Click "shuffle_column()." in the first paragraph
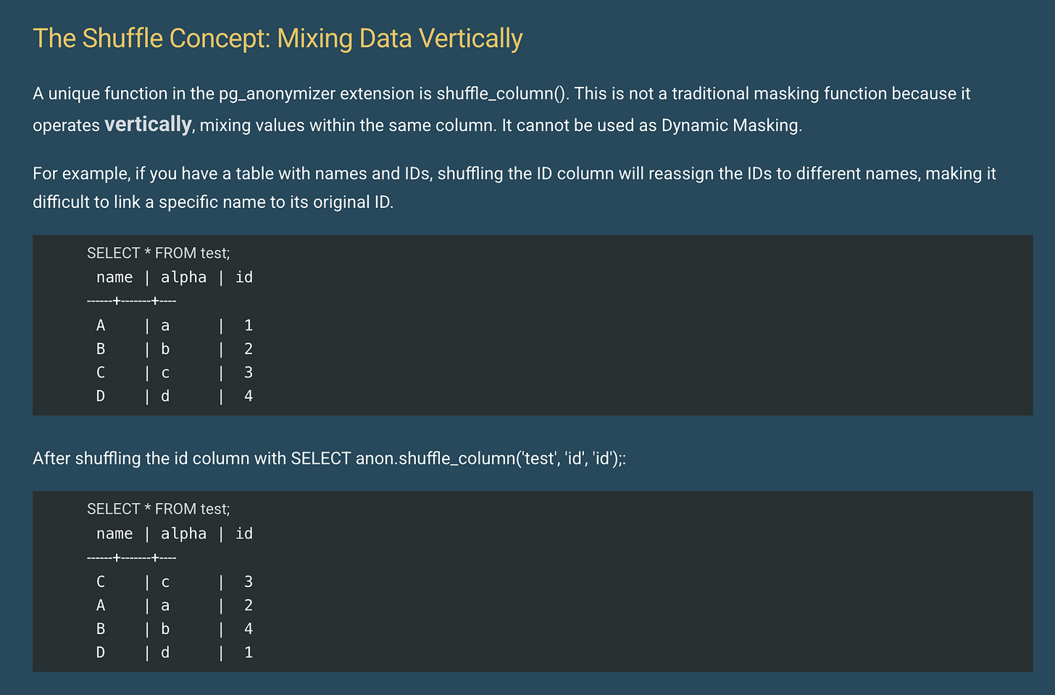This screenshot has width=1055, height=695. coord(502,93)
